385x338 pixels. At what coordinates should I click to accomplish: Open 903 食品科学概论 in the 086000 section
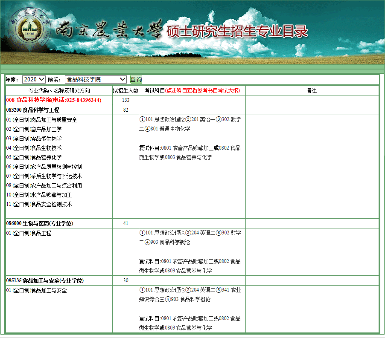[x=170, y=242]
